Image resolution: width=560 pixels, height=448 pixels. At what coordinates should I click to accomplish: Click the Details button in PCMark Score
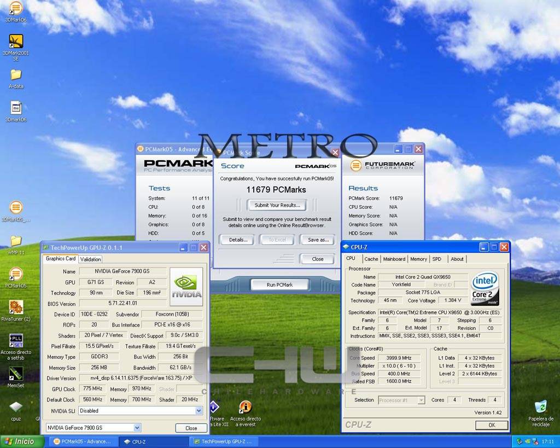[x=238, y=240]
